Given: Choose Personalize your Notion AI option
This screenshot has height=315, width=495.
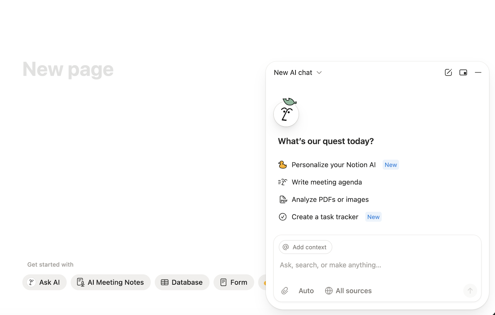Looking at the screenshot, I should point(334,165).
